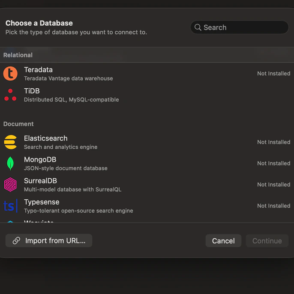Click Not Installed status beside Teradata
294x294 pixels.
(273, 74)
